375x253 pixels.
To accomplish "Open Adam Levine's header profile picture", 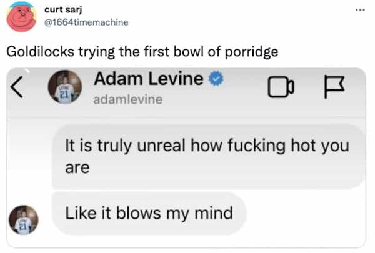I will click(65, 86).
